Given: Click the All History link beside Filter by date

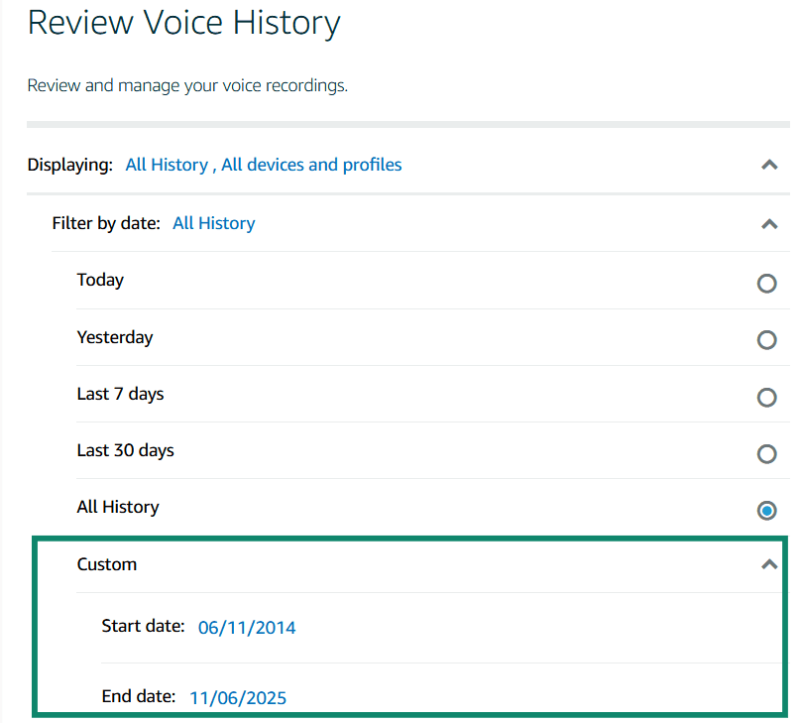Looking at the screenshot, I should click(213, 223).
